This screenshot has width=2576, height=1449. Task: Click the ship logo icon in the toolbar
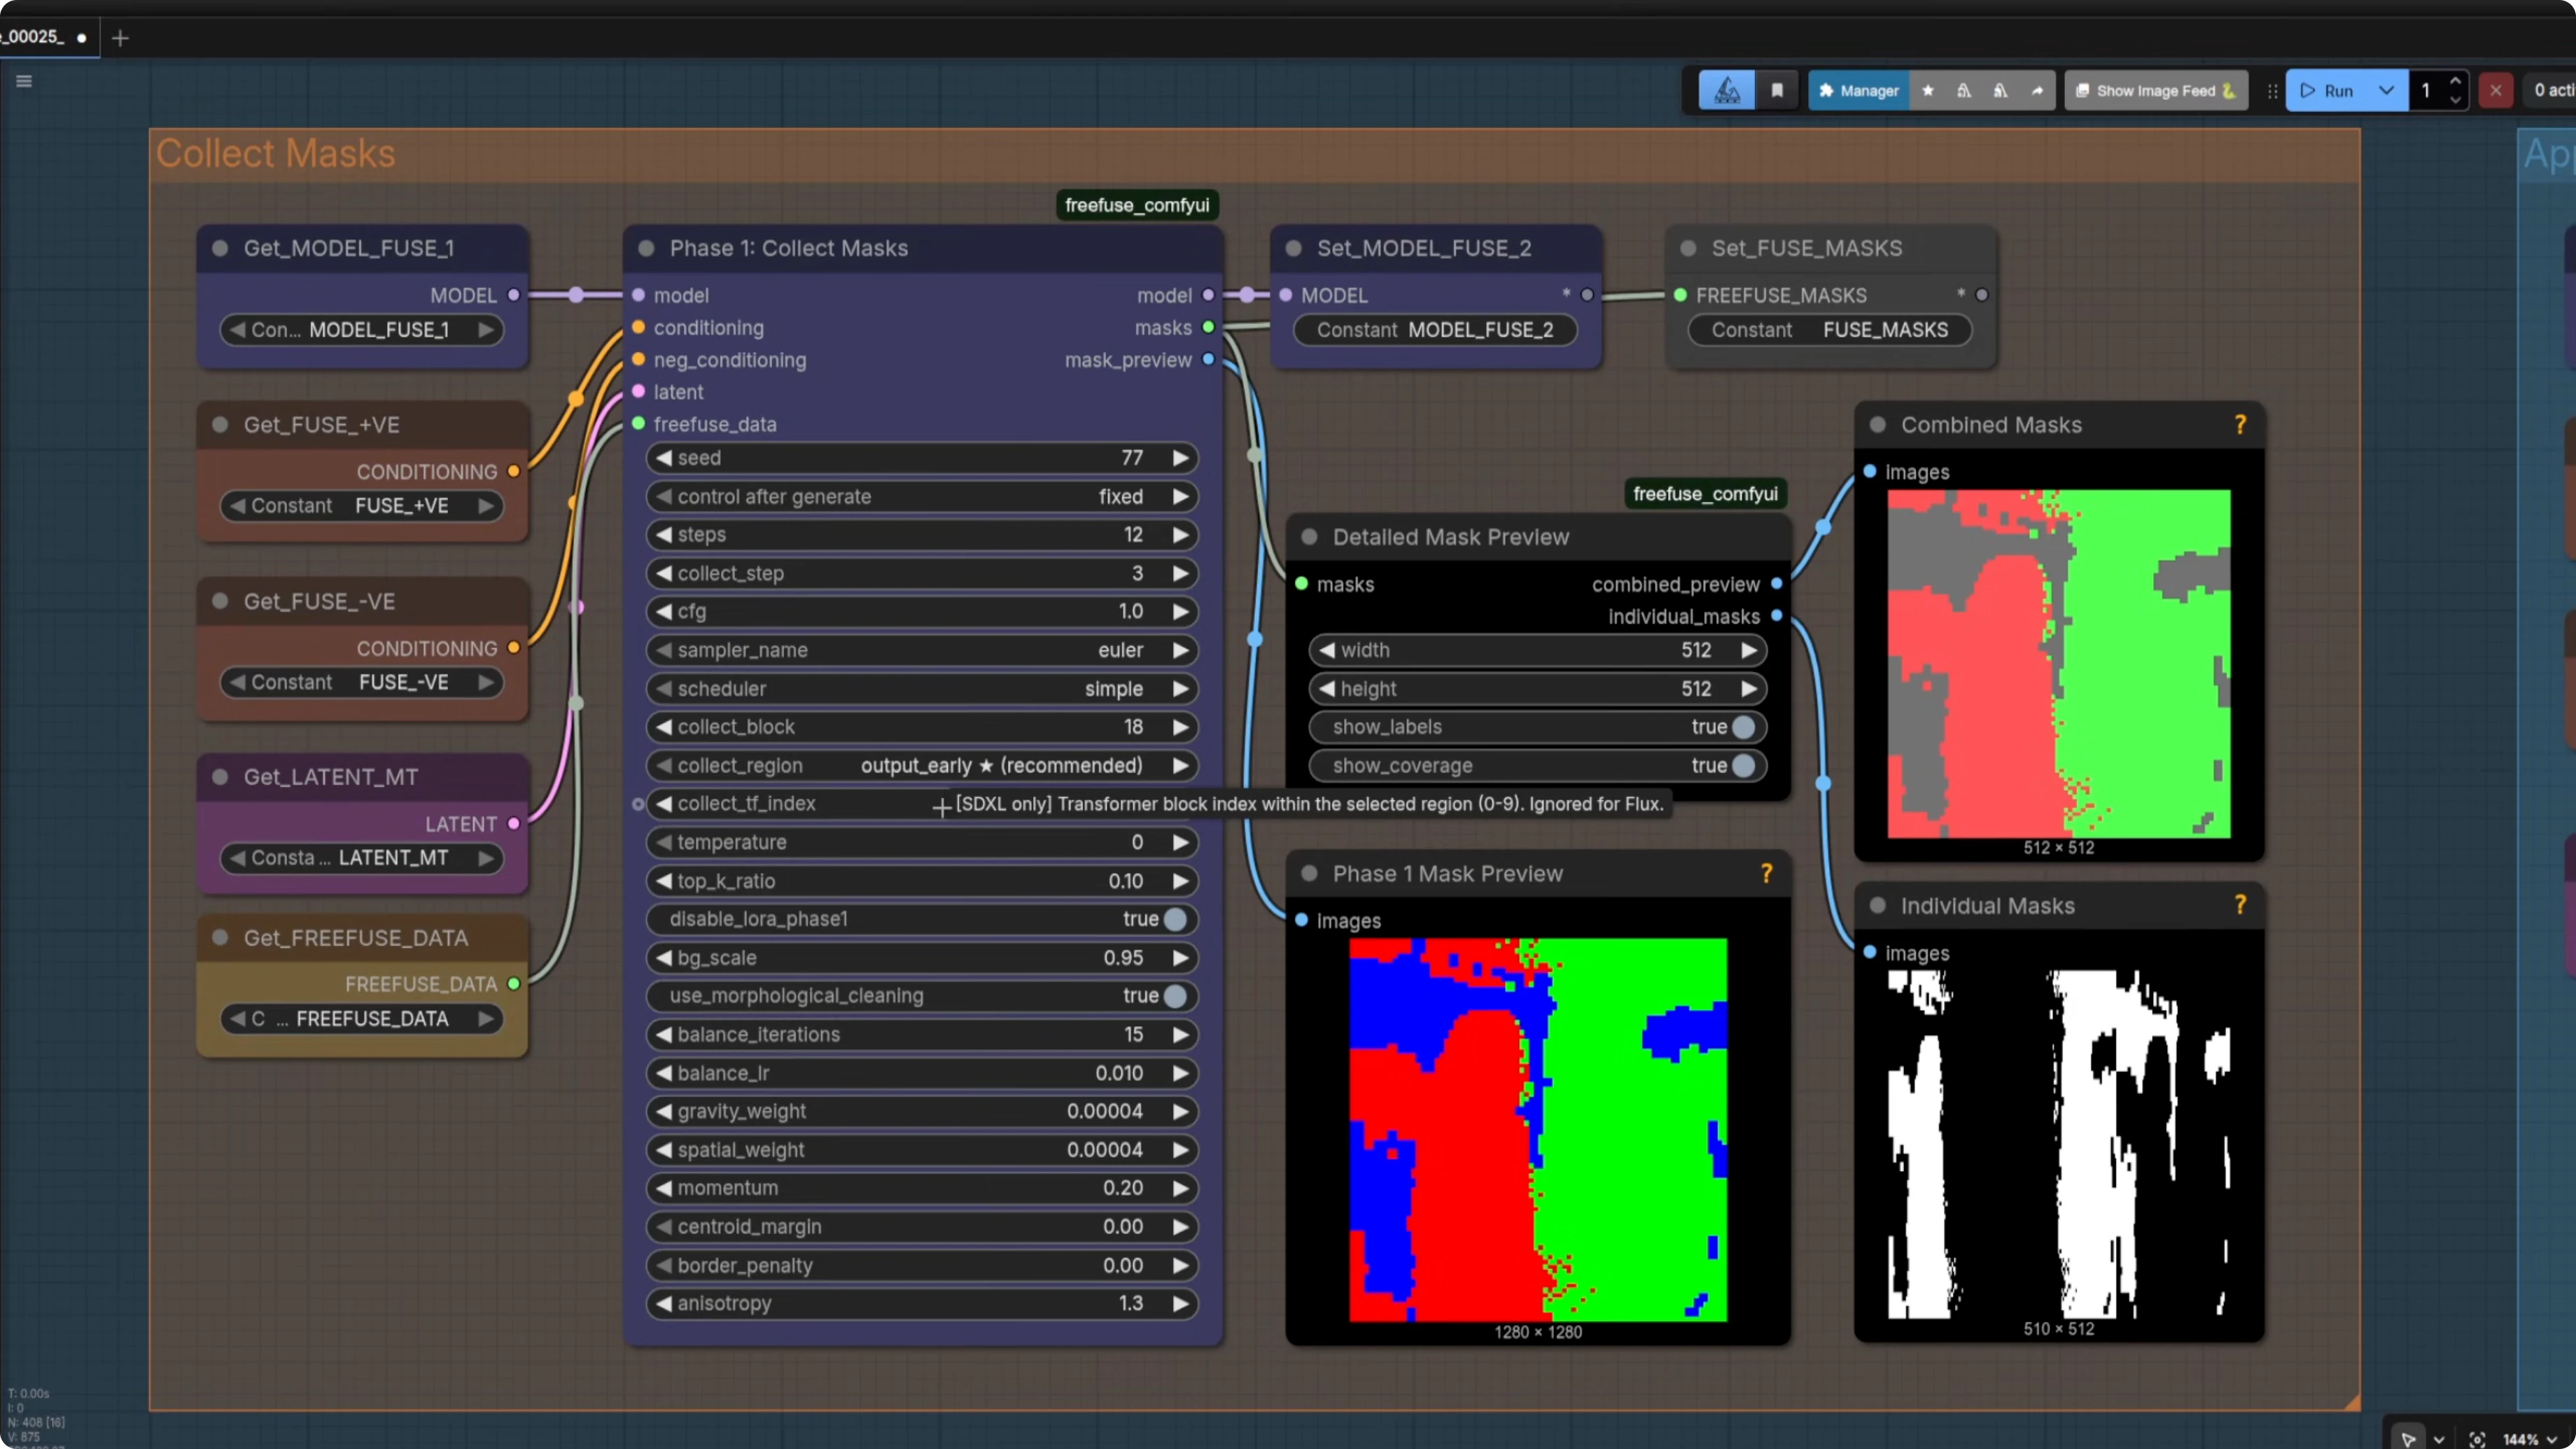(1727, 91)
